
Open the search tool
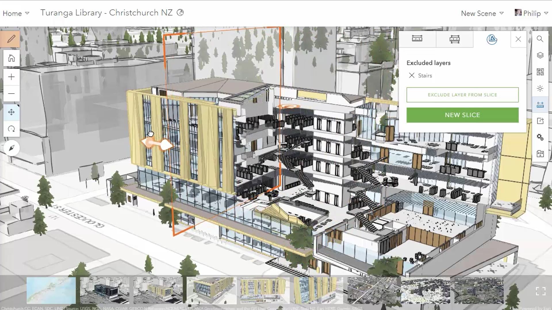[540, 39]
